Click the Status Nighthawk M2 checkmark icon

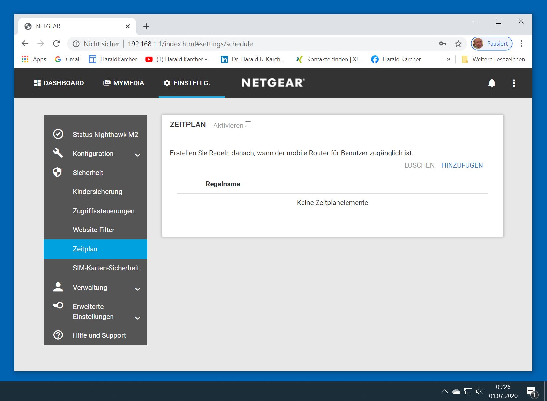(58, 134)
